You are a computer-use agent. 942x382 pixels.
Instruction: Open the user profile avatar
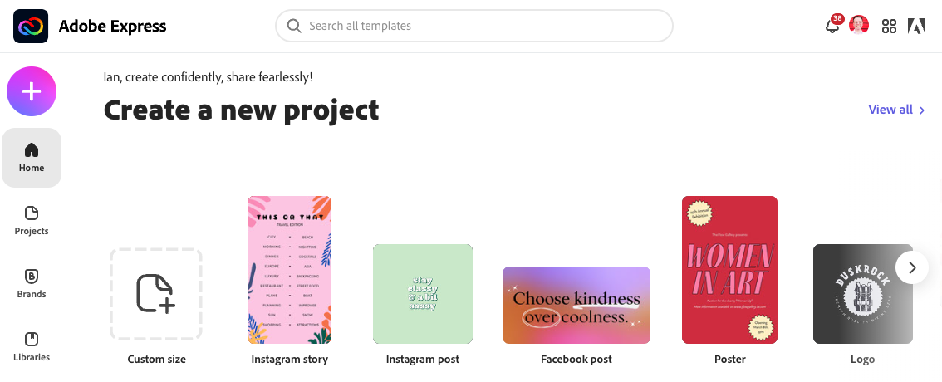pyautogui.click(x=859, y=25)
